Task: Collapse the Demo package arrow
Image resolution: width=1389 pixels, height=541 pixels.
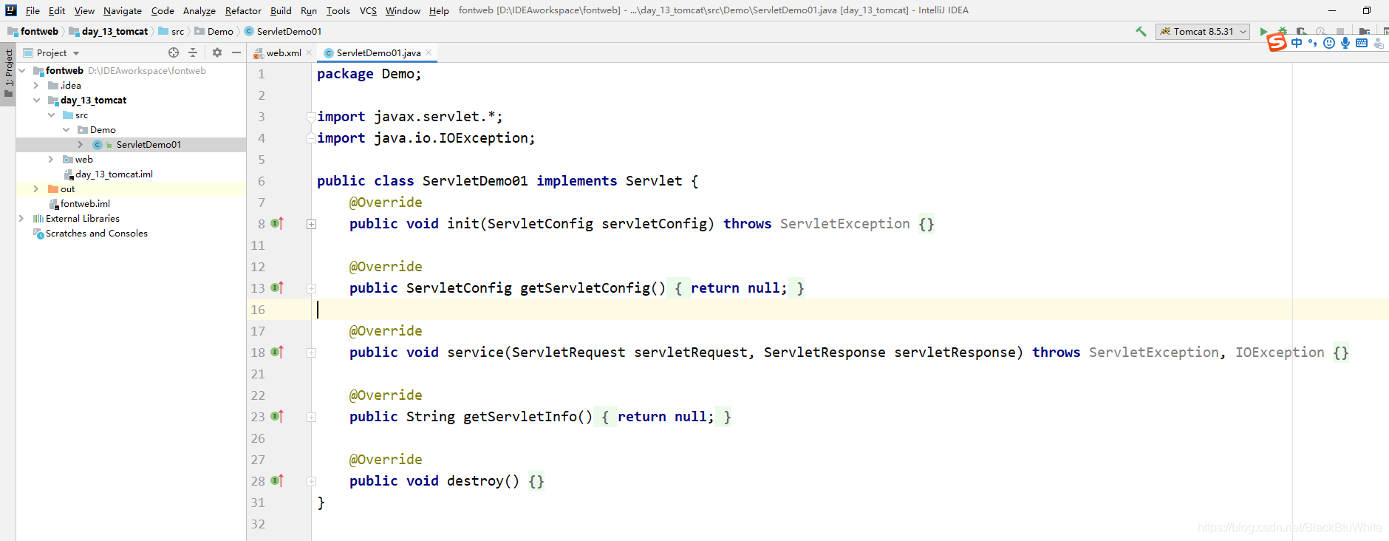Action: (x=66, y=130)
